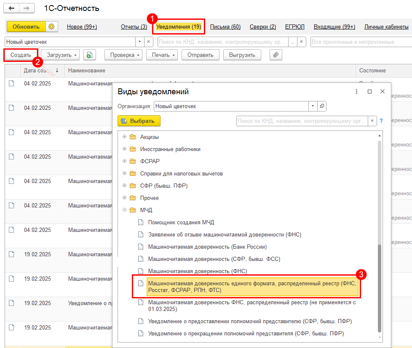The height and width of the screenshot is (348, 412).
Task: Focus the main search by КНД field
Action: 222,42
